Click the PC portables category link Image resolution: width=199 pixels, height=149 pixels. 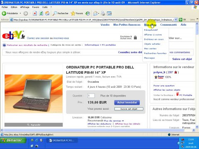point(109,45)
